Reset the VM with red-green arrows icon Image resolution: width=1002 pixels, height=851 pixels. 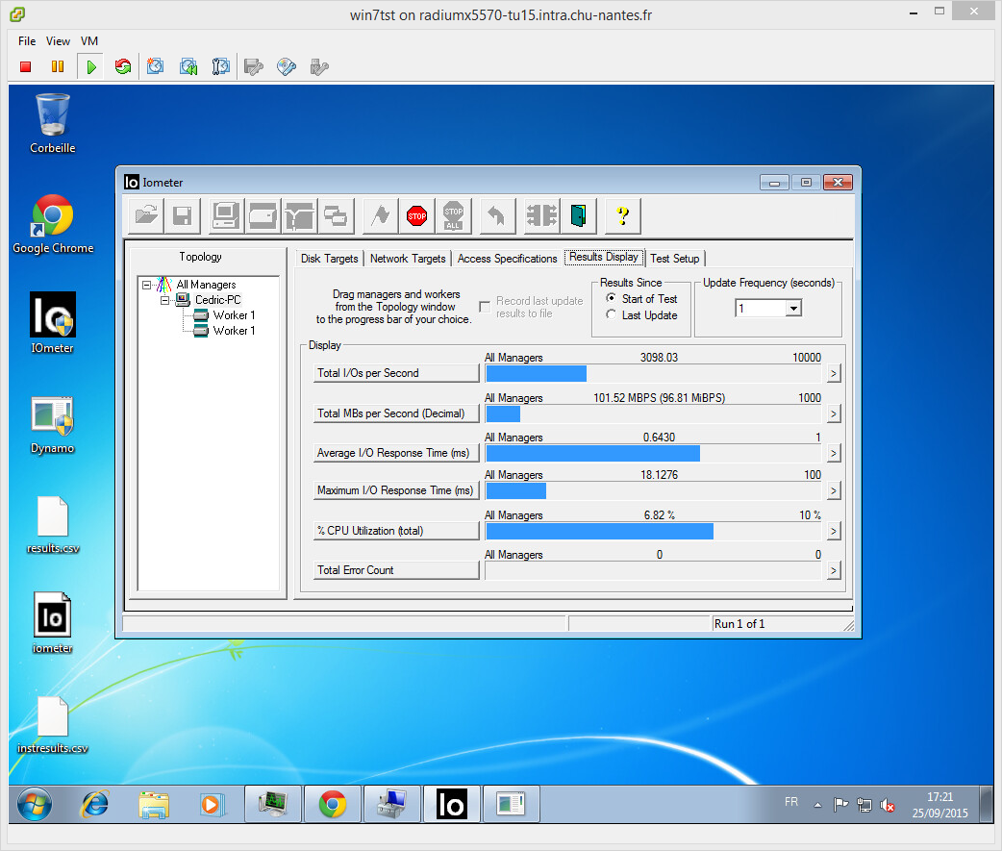pos(122,66)
